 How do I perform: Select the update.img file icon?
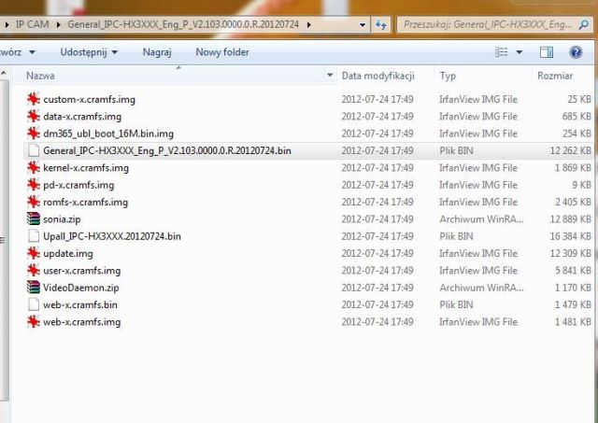coord(34,253)
